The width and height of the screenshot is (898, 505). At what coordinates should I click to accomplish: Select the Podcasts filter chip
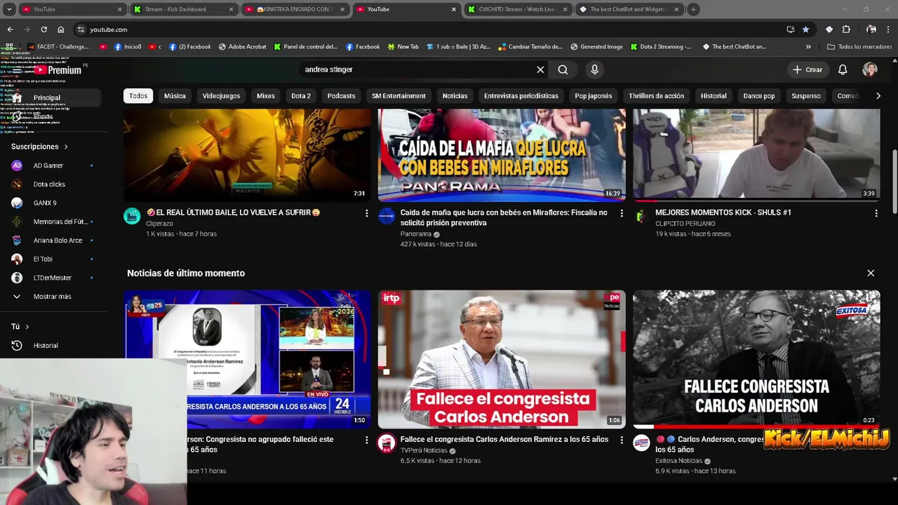coord(341,96)
